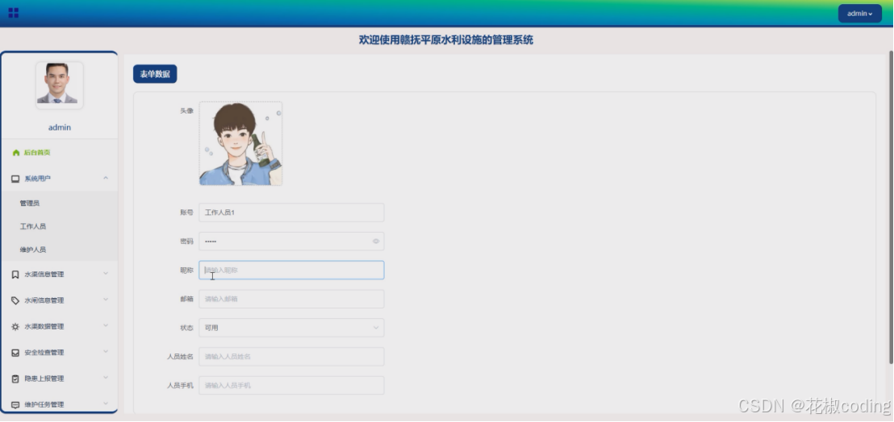Click the admin username text in sidebar
Viewport: 894px width, 422px height.
[x=59, y=127]
